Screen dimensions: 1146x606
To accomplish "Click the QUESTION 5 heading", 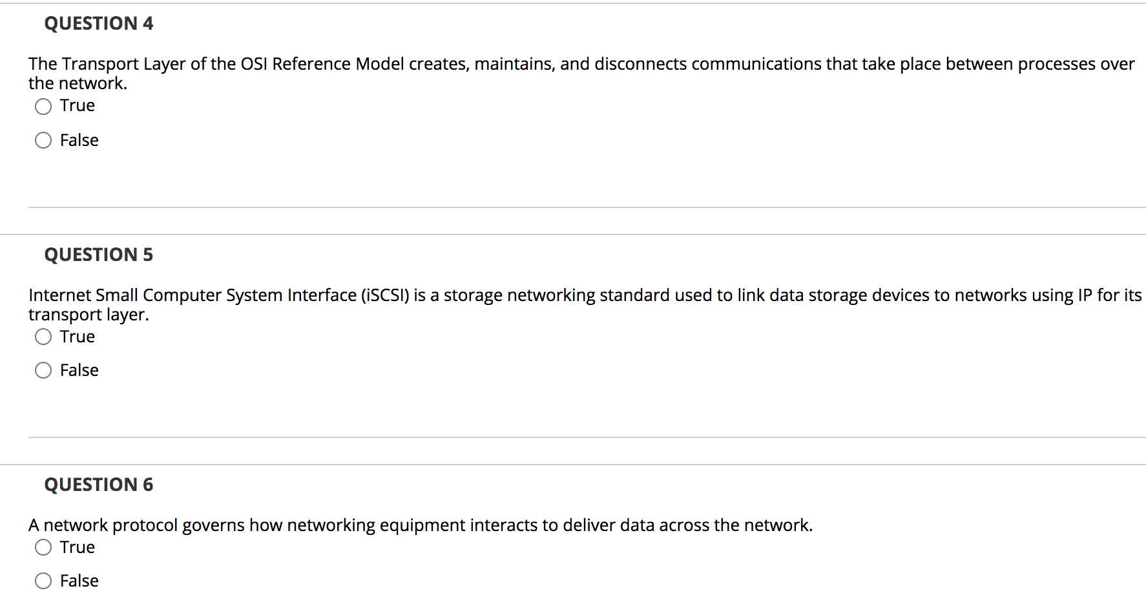I will tap(99, 255).
